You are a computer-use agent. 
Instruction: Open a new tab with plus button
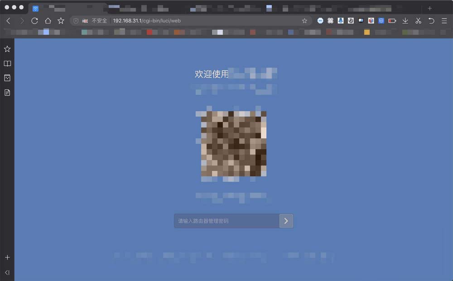pos(429,8)
